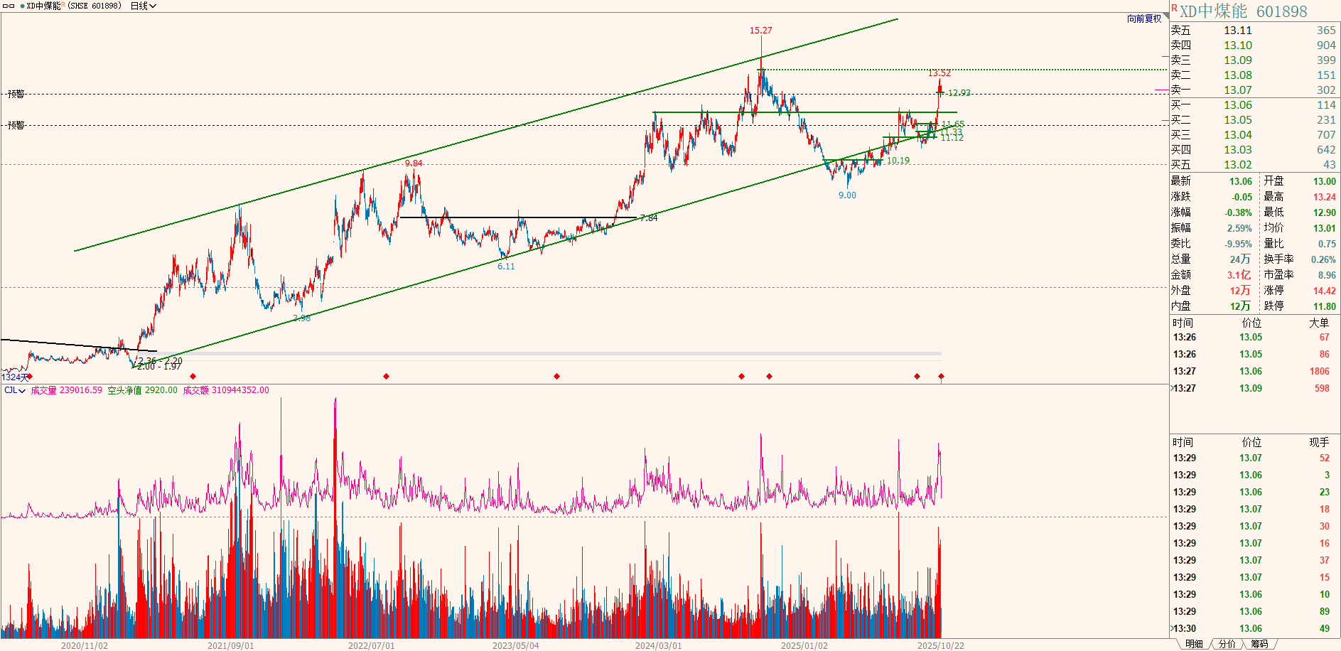Click the 涨跌 -0.05 value
The height and width of the screenshot is (651, 1341).
1242,197
